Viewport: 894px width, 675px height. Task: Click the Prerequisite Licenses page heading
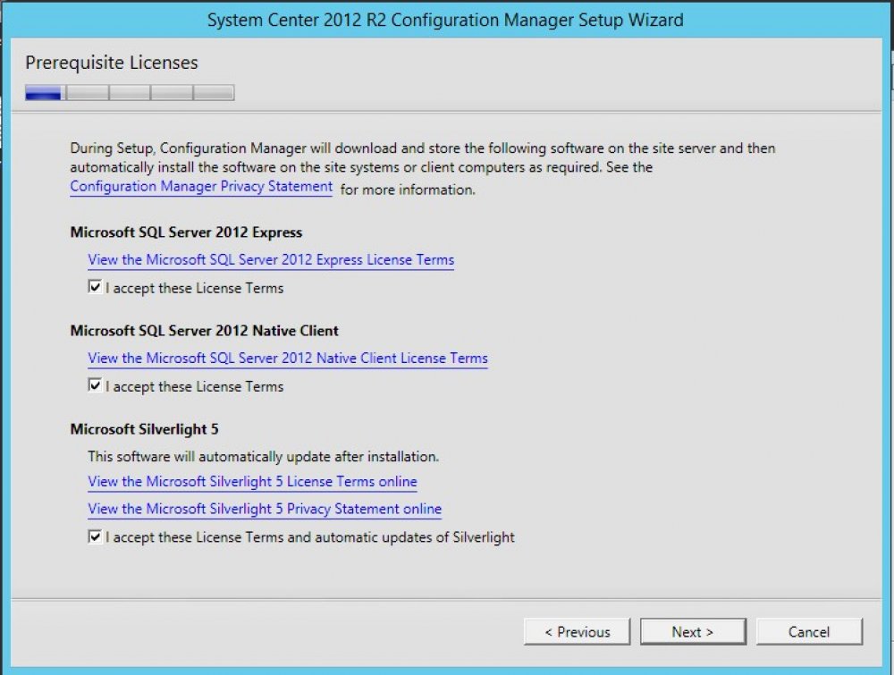point(112,63)
